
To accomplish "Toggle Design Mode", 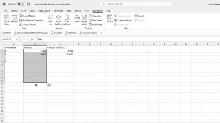I will [x=84, y=20].
